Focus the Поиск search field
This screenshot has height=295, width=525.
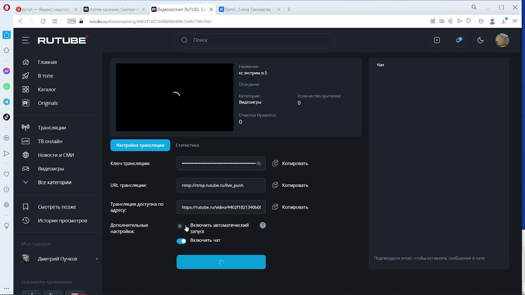[x=255, y=40]
